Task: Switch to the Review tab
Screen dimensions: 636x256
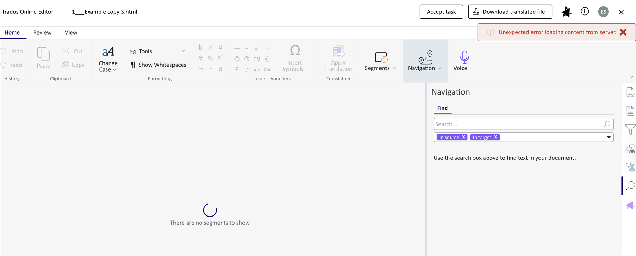Action: (42, 32)
